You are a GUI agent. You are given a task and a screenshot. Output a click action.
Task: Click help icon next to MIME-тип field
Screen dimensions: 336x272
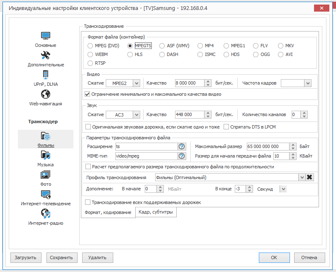tap(181, 156)
